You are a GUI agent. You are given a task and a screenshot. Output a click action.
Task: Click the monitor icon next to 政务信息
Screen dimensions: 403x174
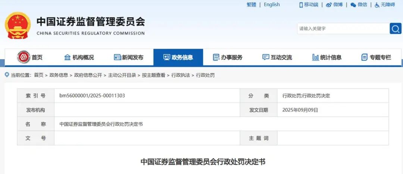166,57
